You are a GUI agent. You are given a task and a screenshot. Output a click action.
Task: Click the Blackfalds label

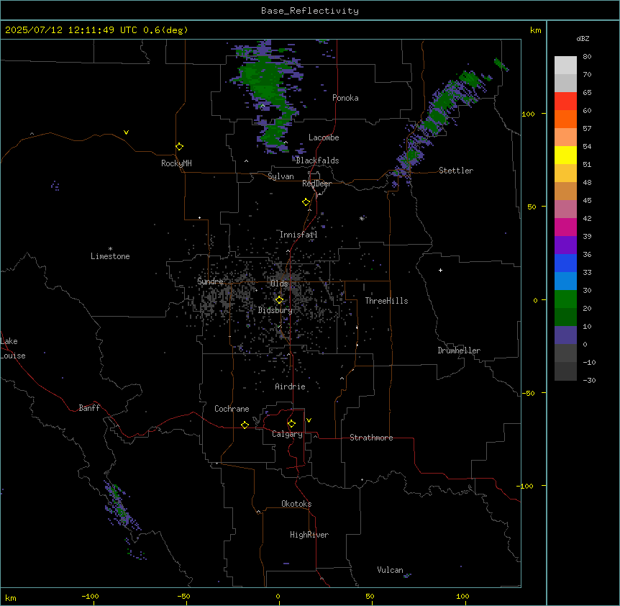(317, 160)
